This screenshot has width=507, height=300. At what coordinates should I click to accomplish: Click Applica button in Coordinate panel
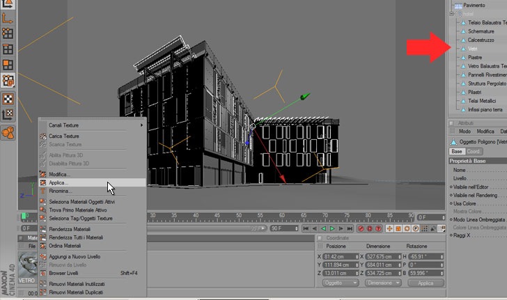(x=426, y=283)
